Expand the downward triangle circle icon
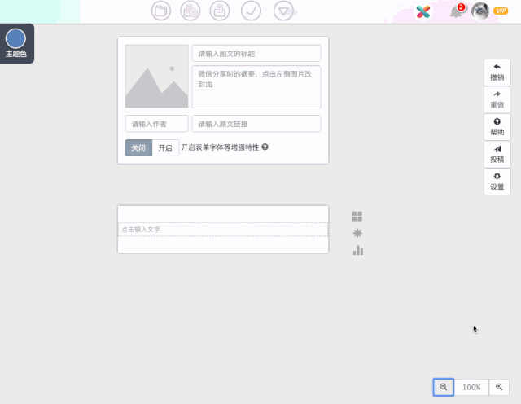Screen dimensions: 521x404 click(283, 11)
